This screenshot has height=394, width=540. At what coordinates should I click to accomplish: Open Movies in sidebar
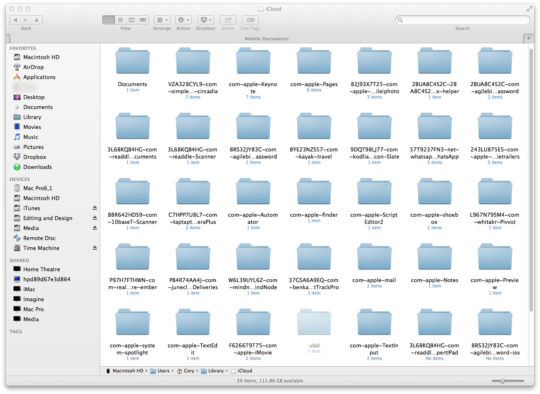(x=32, y=127)
